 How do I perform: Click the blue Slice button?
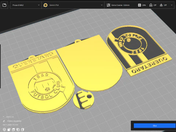coord(155,126)
